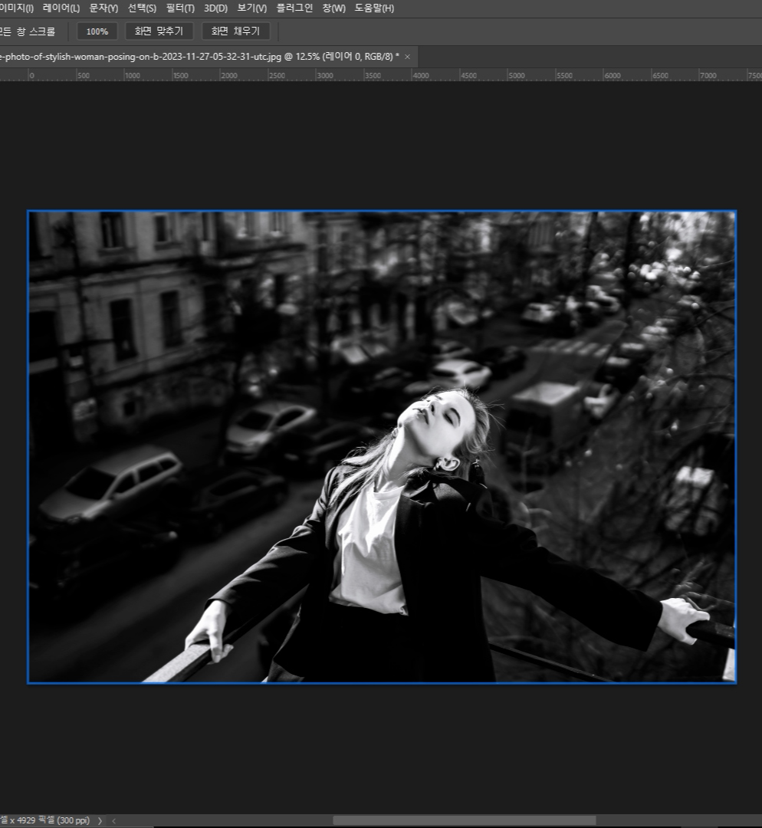Open the 이미지(I) menu
762x828 pixels.
click(16, 8)
